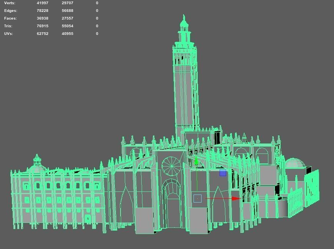The height and width of the screenshot is (249, 334).
Task: Select the tall bell tower shaft
Action: click(185, 98)
